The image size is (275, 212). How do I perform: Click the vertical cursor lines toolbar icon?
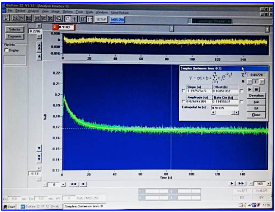(x=89, y=19)
